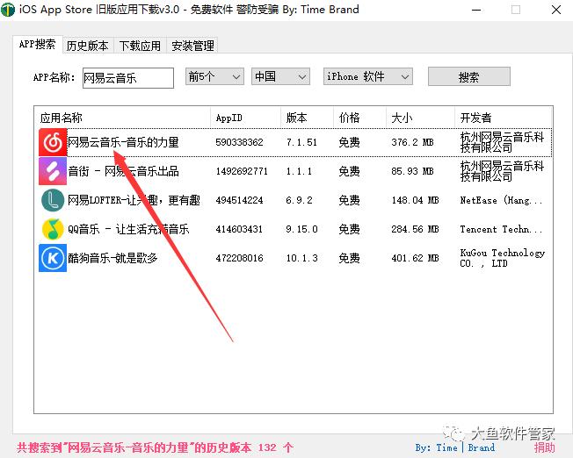Click AppID 1492692771
The width and height of the screenshot is (573, 458).
(242, 171)
